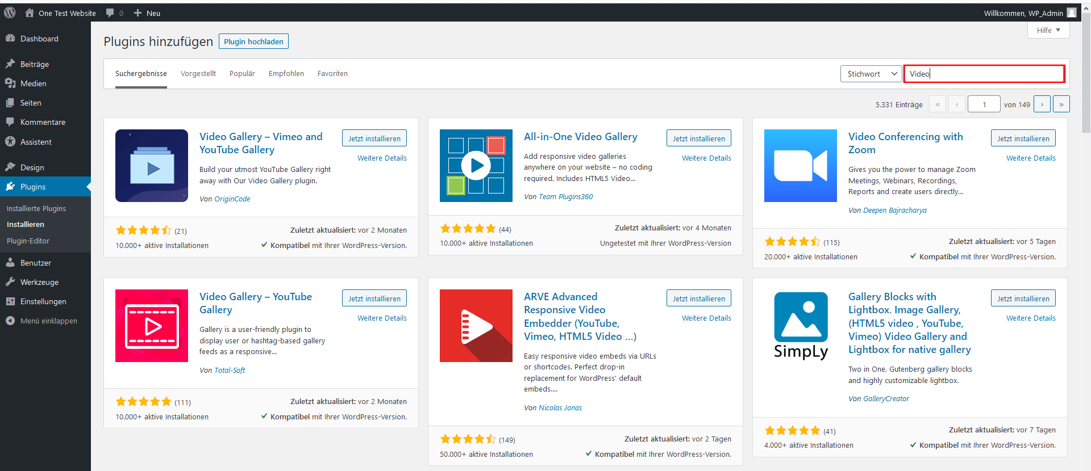Click the Einstellungen icon in sidebar

click(x=10, y=301)
